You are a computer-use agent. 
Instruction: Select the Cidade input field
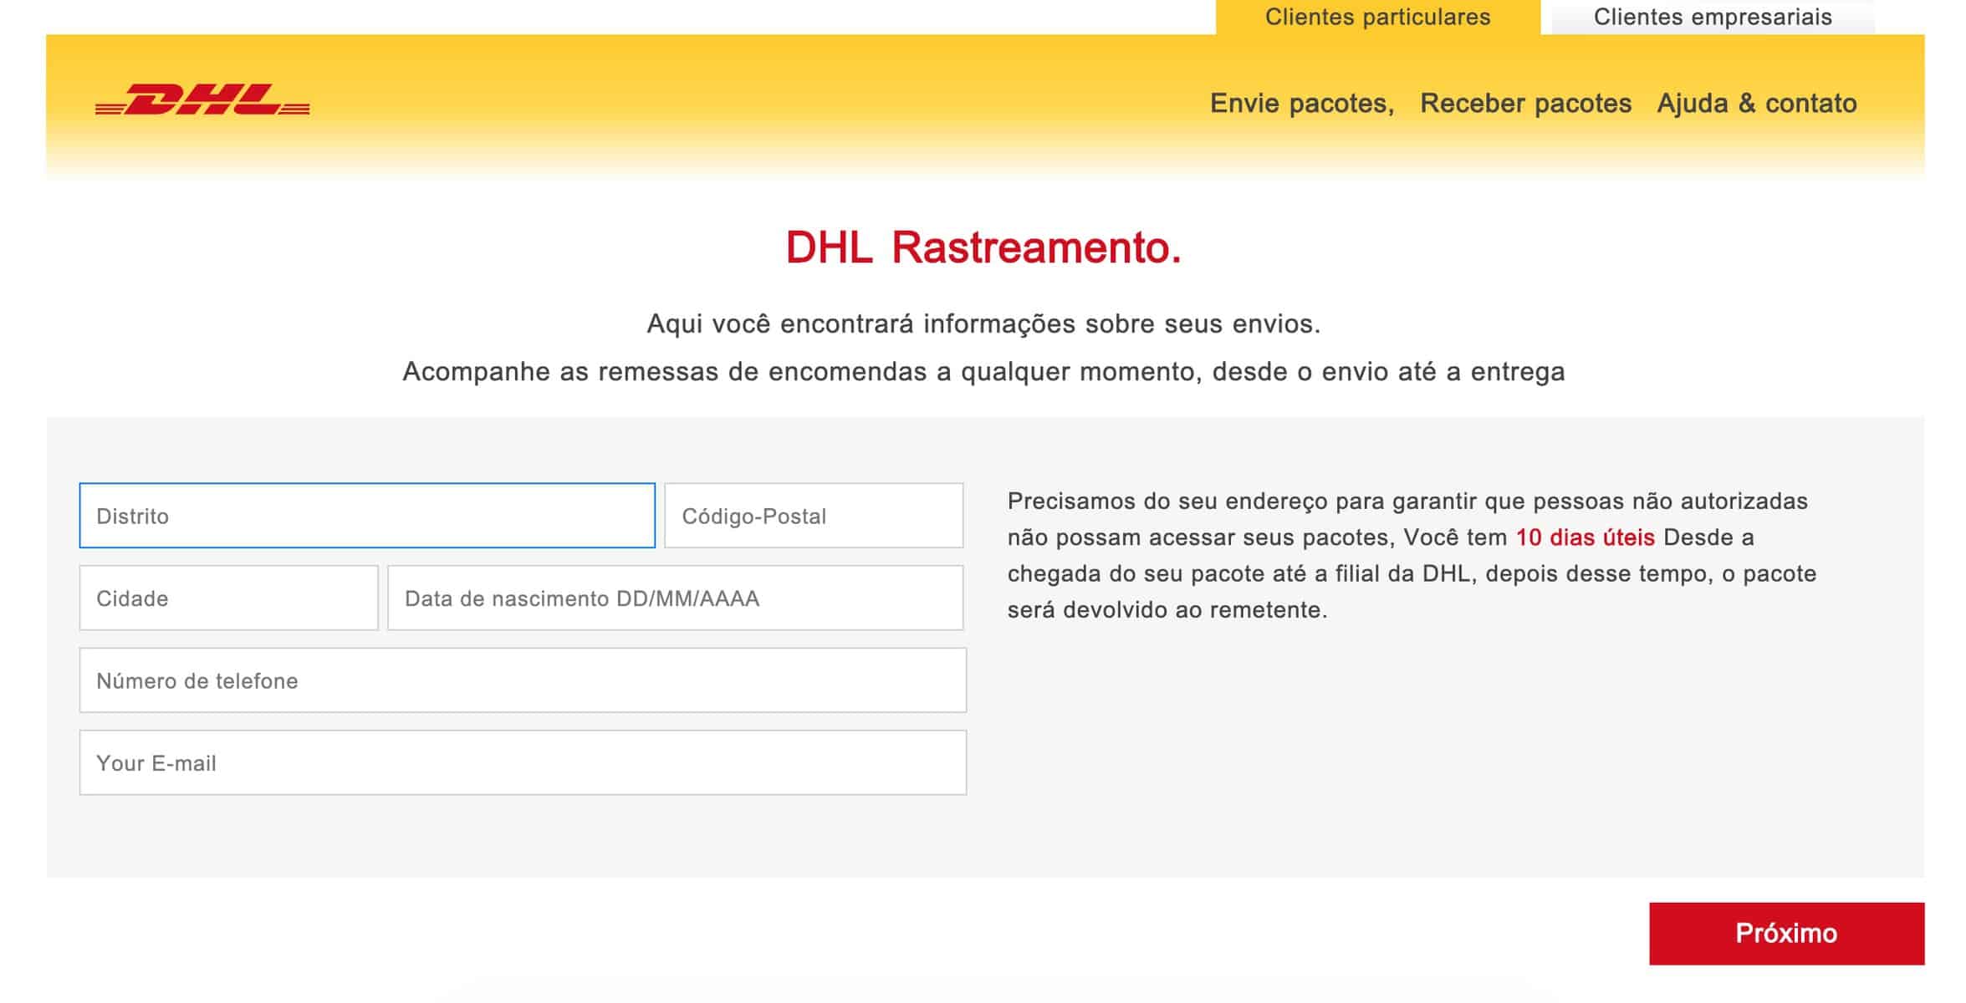click(229, 598)
